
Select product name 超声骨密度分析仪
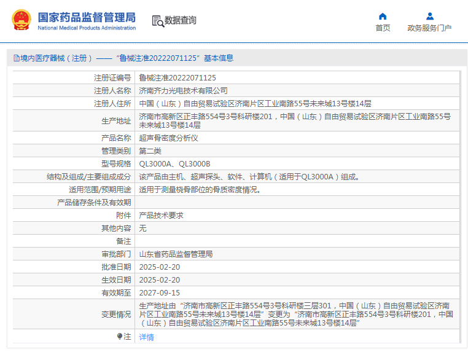(x=168, y=138)
